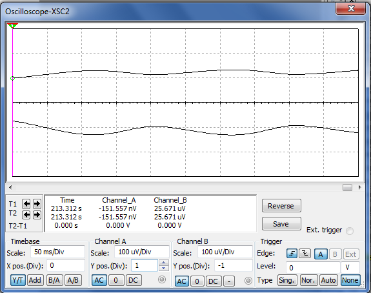Select B/A timebase mode
The height and width of the screenshot is (293, 371).
(54, 281)
